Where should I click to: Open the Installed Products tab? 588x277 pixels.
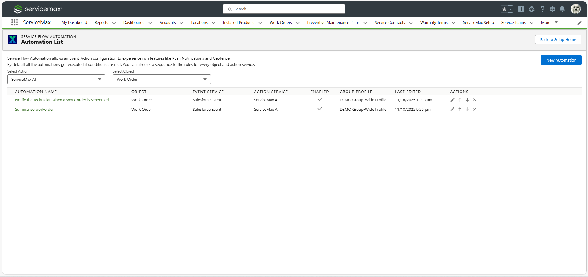point(238,22)
